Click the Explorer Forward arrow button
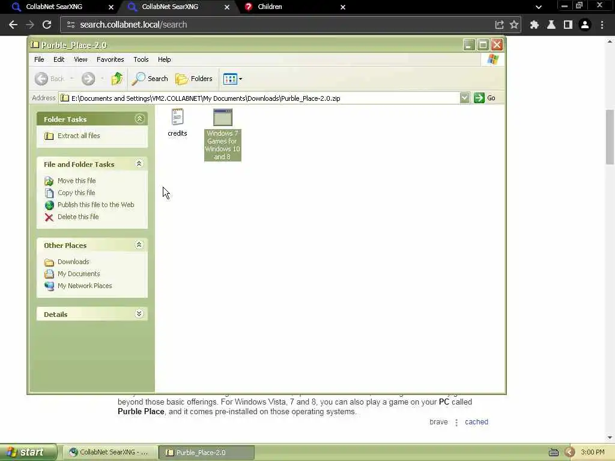The width and height of the screenshot is (615, 461). [88, 79]
